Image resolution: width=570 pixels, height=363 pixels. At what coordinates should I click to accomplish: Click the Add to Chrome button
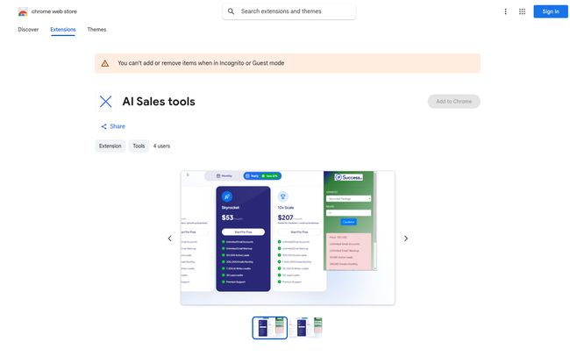[x=453, y=102]
